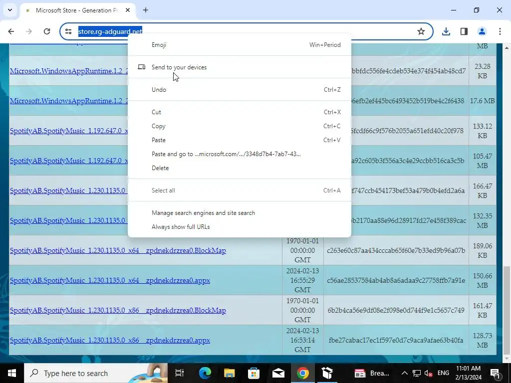This screenshot has width=511, height=383.
Task: Show hidden system tray icons chevron
Action: (404, 373)
